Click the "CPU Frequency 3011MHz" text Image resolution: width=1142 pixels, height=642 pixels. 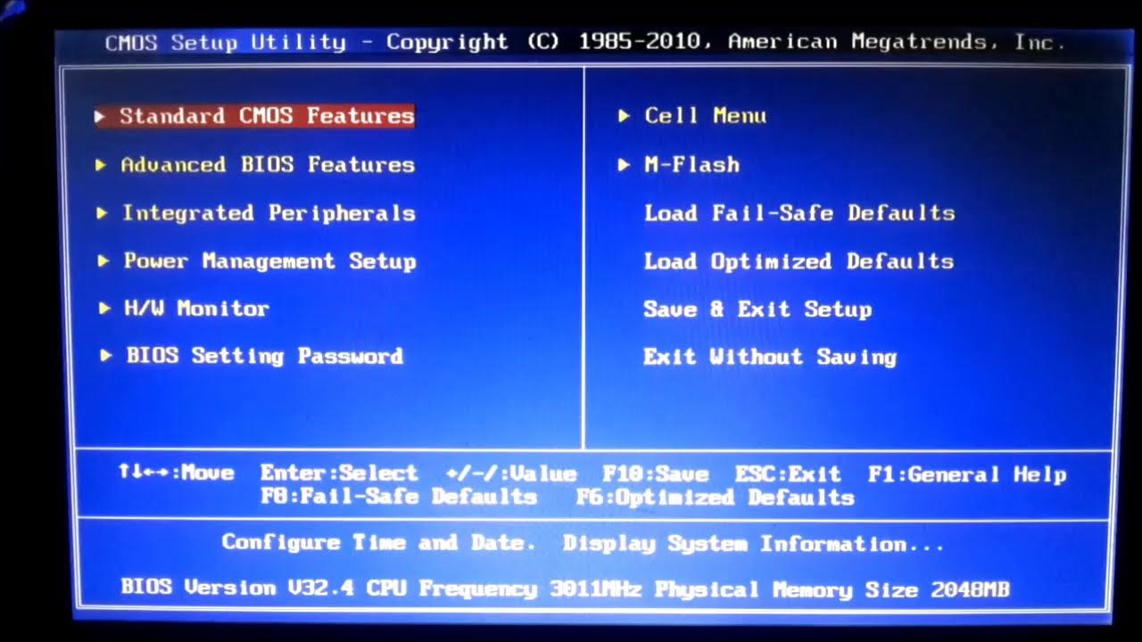point(503,588)
